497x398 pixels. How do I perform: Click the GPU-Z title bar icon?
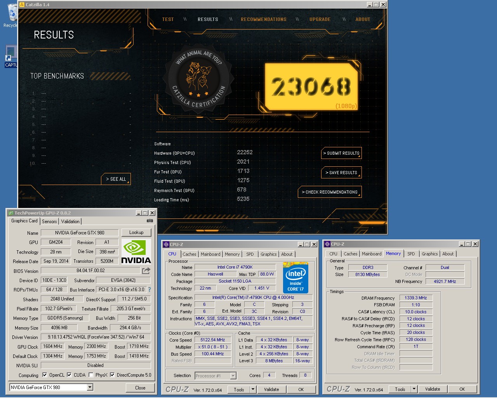pos(11,213)
